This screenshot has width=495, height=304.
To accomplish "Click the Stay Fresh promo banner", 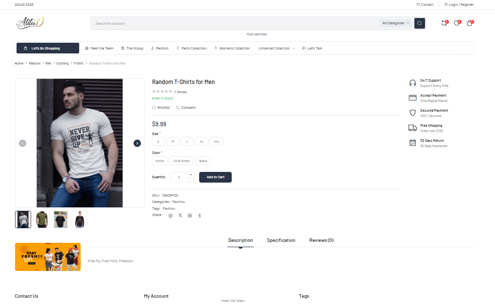I will (x=48, y=257).
